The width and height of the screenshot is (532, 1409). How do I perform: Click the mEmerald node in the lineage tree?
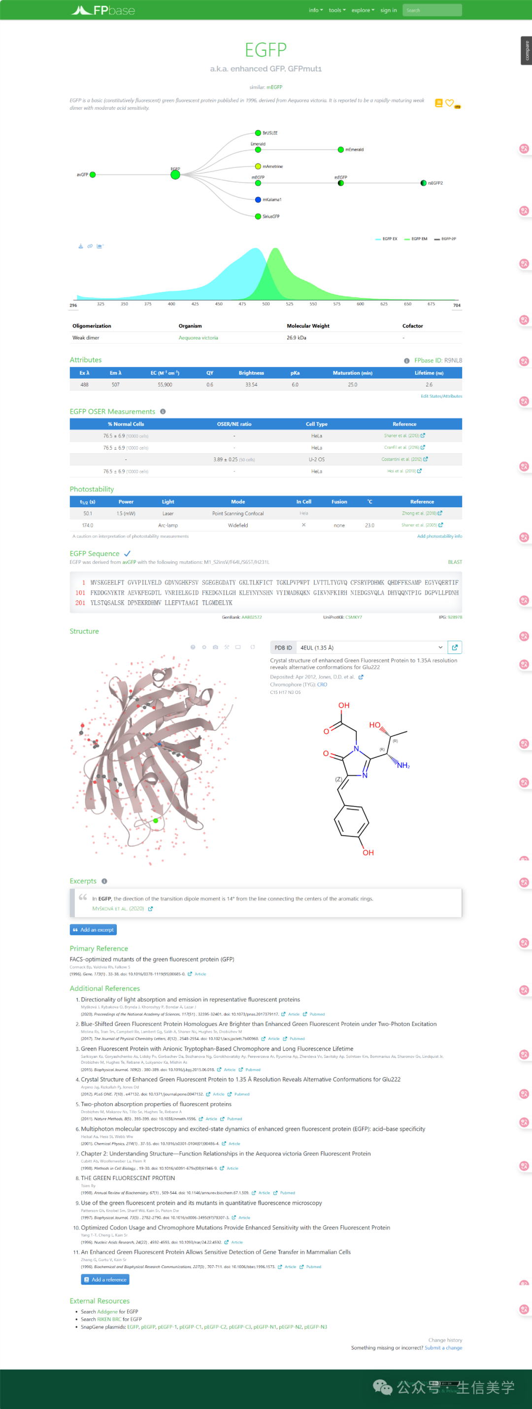[340, 150]
